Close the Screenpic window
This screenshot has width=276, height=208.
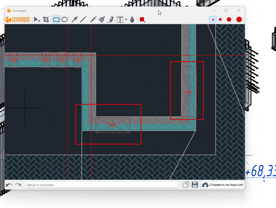[238, 11]
